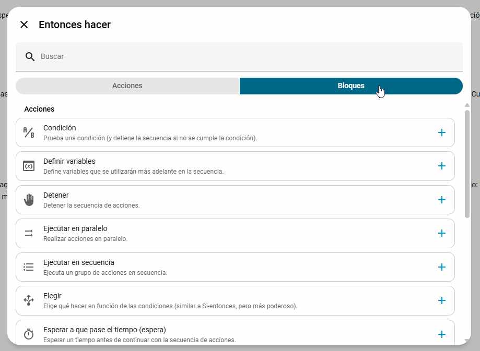
Task: Click the Ejecutar en paralelo arrows icon
Action: (29, 233)
